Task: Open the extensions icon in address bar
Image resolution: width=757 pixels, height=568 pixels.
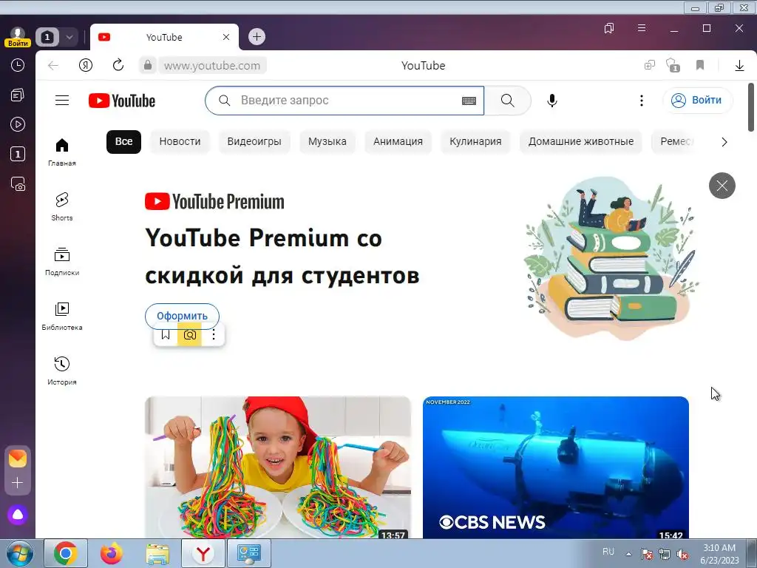Action: [650, 65]
